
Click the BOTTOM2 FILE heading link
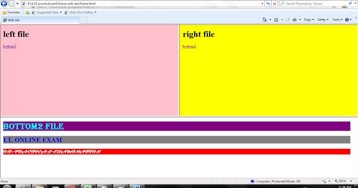33,126
